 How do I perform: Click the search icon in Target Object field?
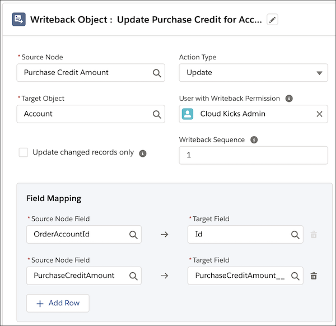click(x=157, y=114)
